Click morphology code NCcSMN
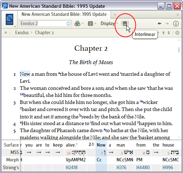Screen dimensions: 183x173 point(125,160)
